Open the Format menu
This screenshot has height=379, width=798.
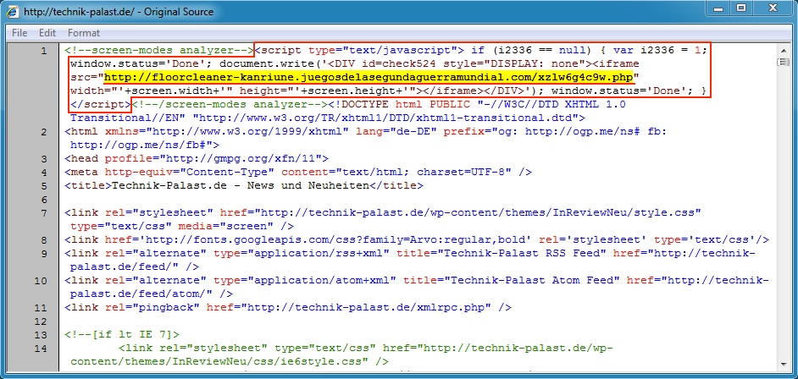[x=84, y=33]
